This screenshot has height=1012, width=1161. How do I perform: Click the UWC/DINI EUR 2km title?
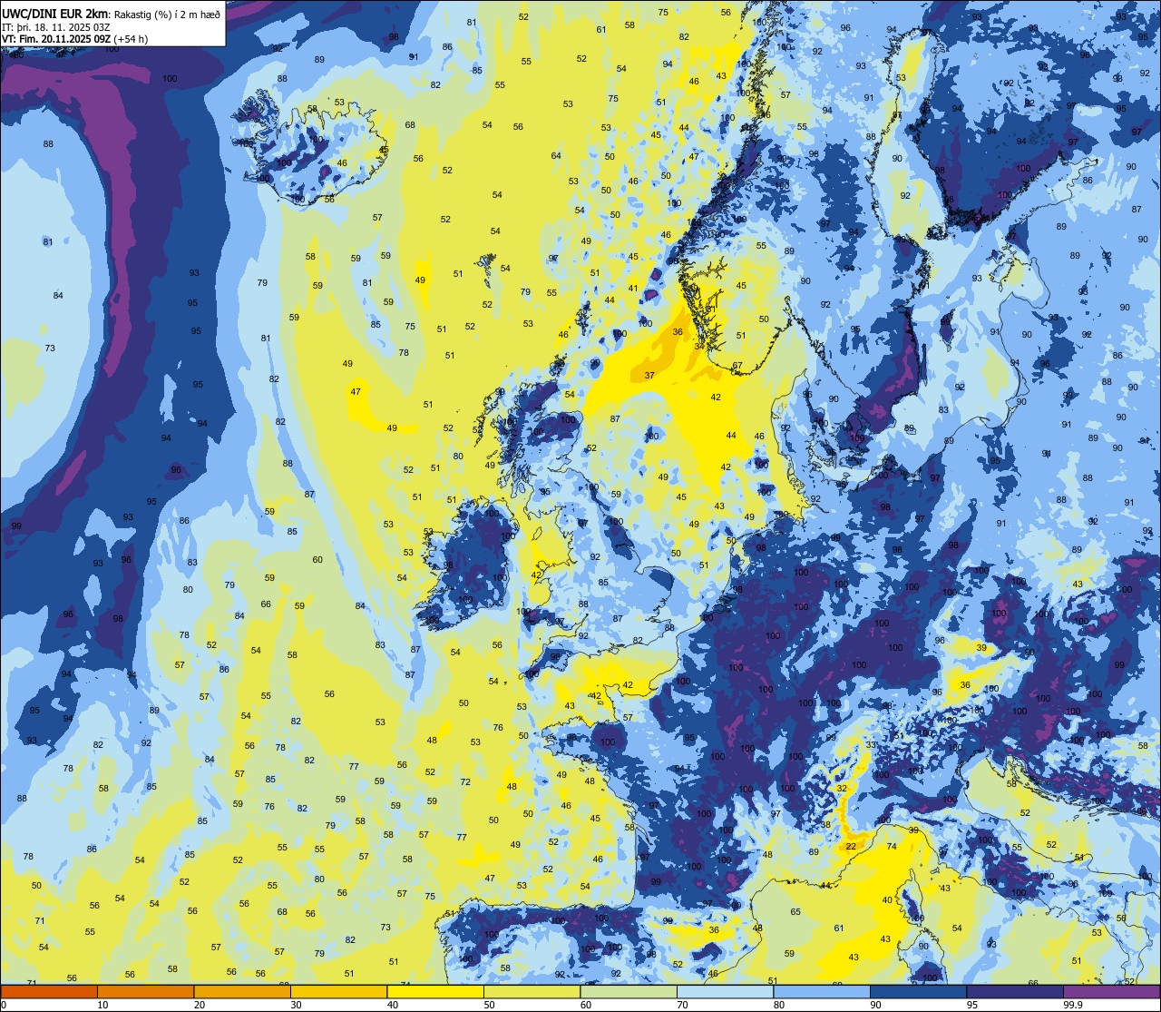(x=55, y=14)
